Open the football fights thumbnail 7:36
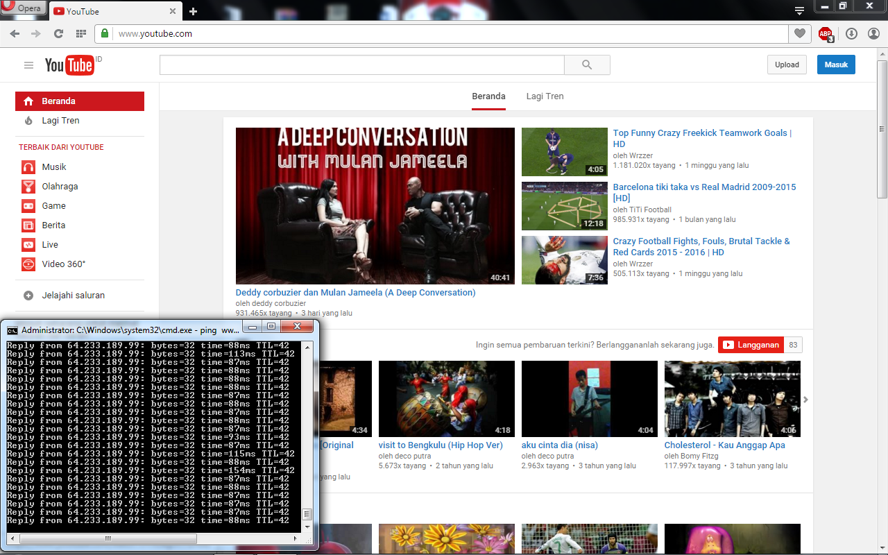The height and width of the screenshot is (555, 888). click(565, 260)
